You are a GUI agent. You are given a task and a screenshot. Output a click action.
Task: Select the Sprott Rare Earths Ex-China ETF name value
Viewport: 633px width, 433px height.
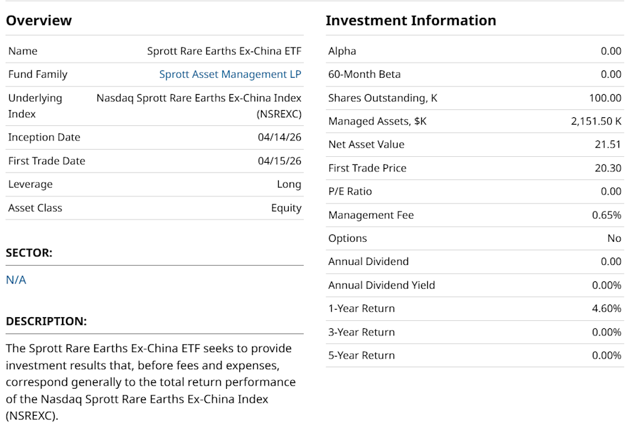[224, 51]
